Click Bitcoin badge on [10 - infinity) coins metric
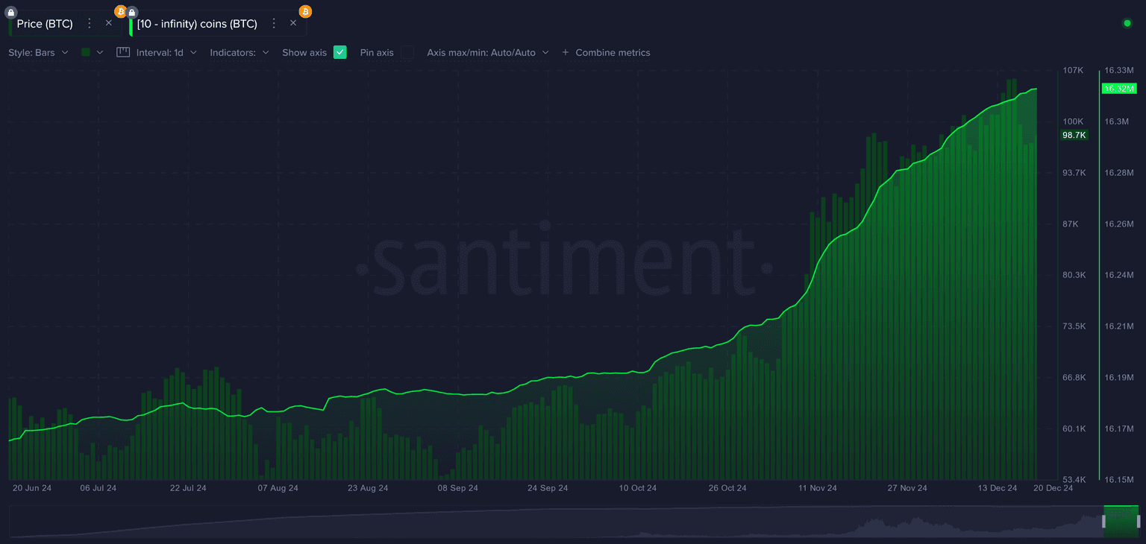The width and height of the screenshot is (1146, 544). tap(305, 11)
